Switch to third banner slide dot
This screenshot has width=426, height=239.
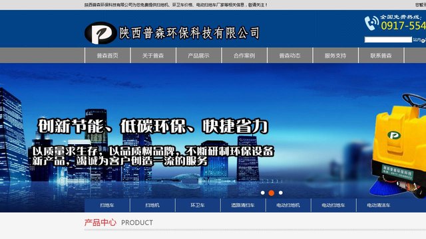[x=281, y=193]
